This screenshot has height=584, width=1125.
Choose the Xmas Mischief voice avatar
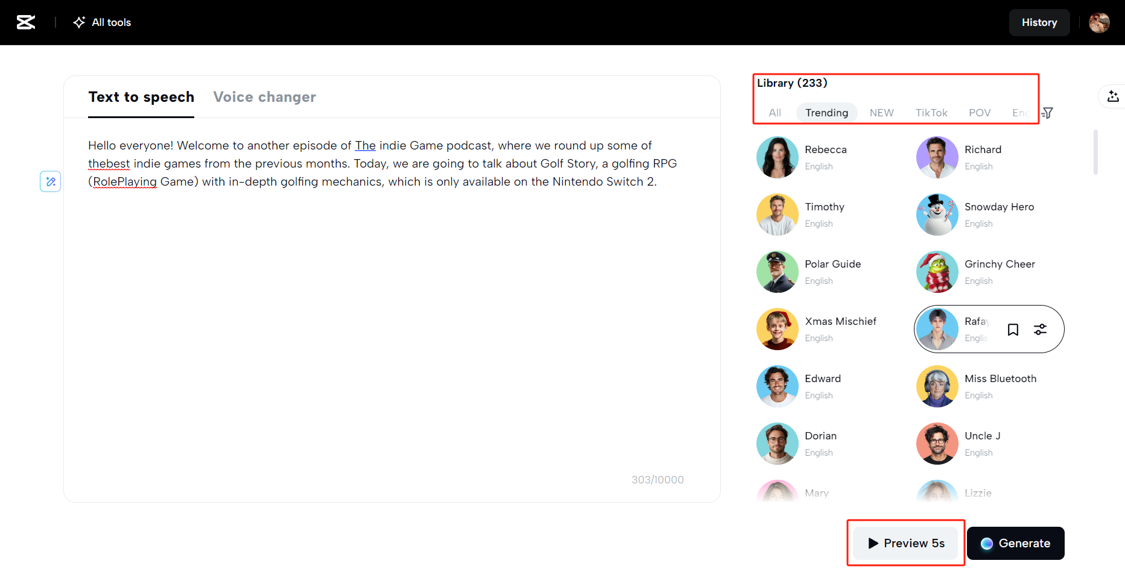coord(778,329)
